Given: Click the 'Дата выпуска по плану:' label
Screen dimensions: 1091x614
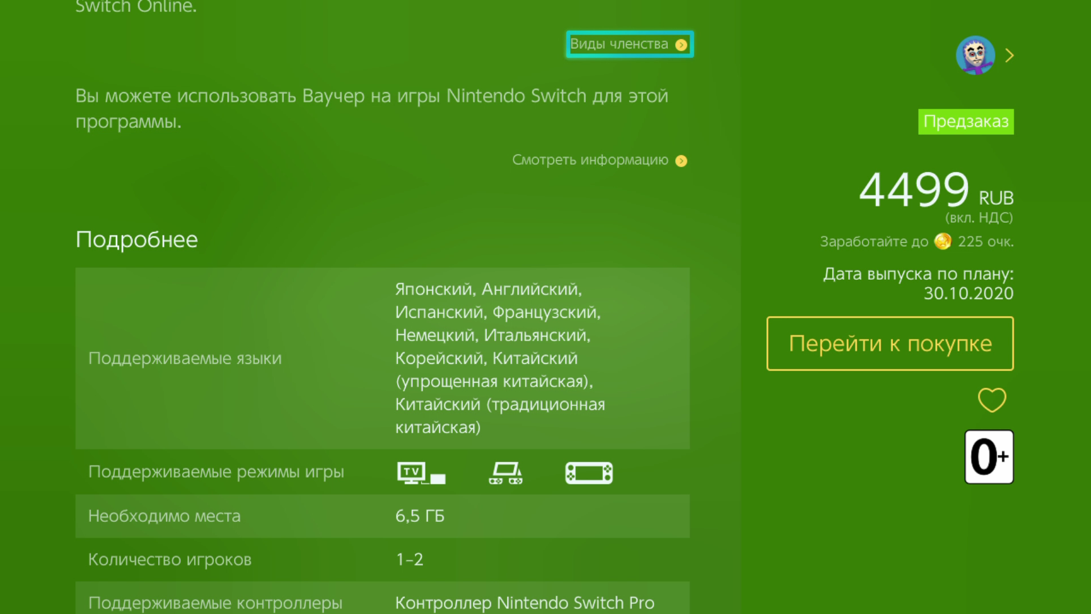Looking at the screenshot, I should pyautogui.click(x=918, y=274).
